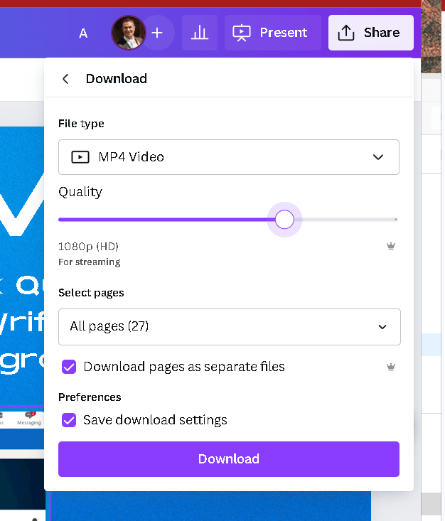445x521 pixels.
Task: Click the 'Preferences' heading
Action: pos(90,397)
